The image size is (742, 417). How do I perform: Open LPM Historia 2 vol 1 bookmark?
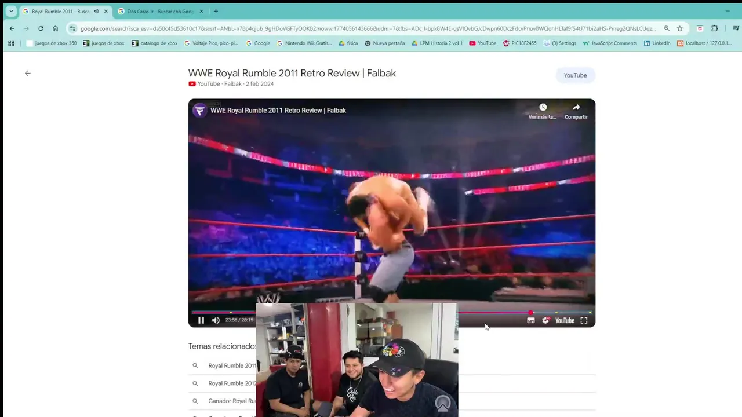(x=437, y=43)
